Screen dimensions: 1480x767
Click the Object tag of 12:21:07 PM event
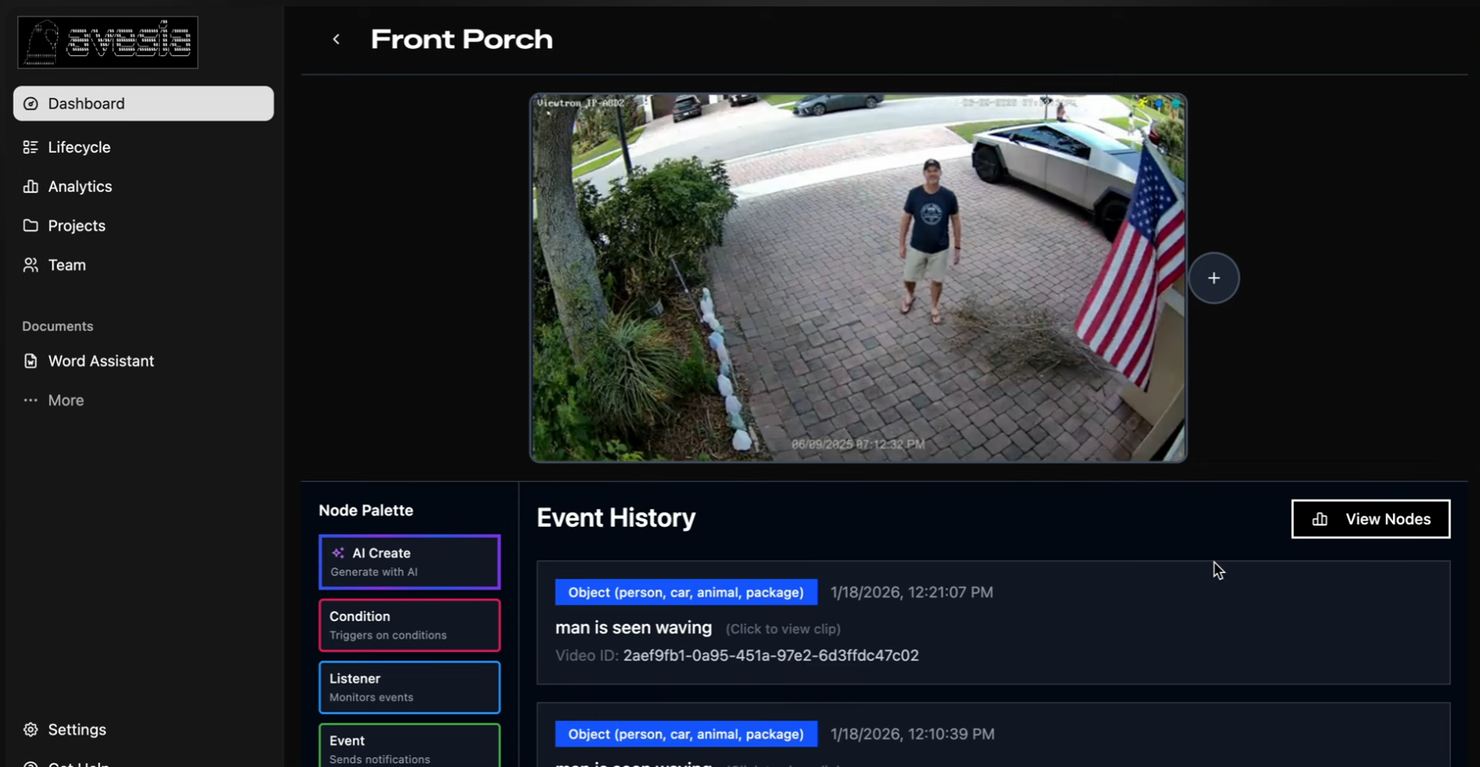coord(686,592)
